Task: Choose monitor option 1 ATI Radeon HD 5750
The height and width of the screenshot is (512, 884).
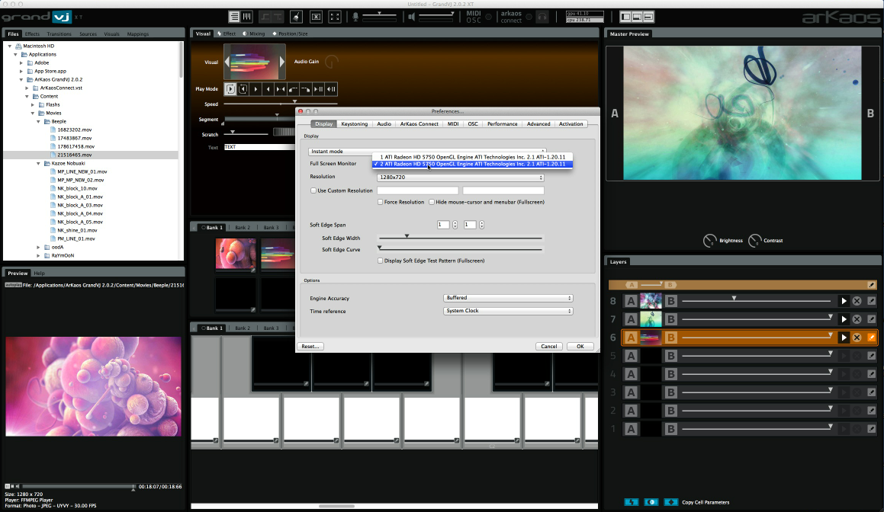Action: 472,157
